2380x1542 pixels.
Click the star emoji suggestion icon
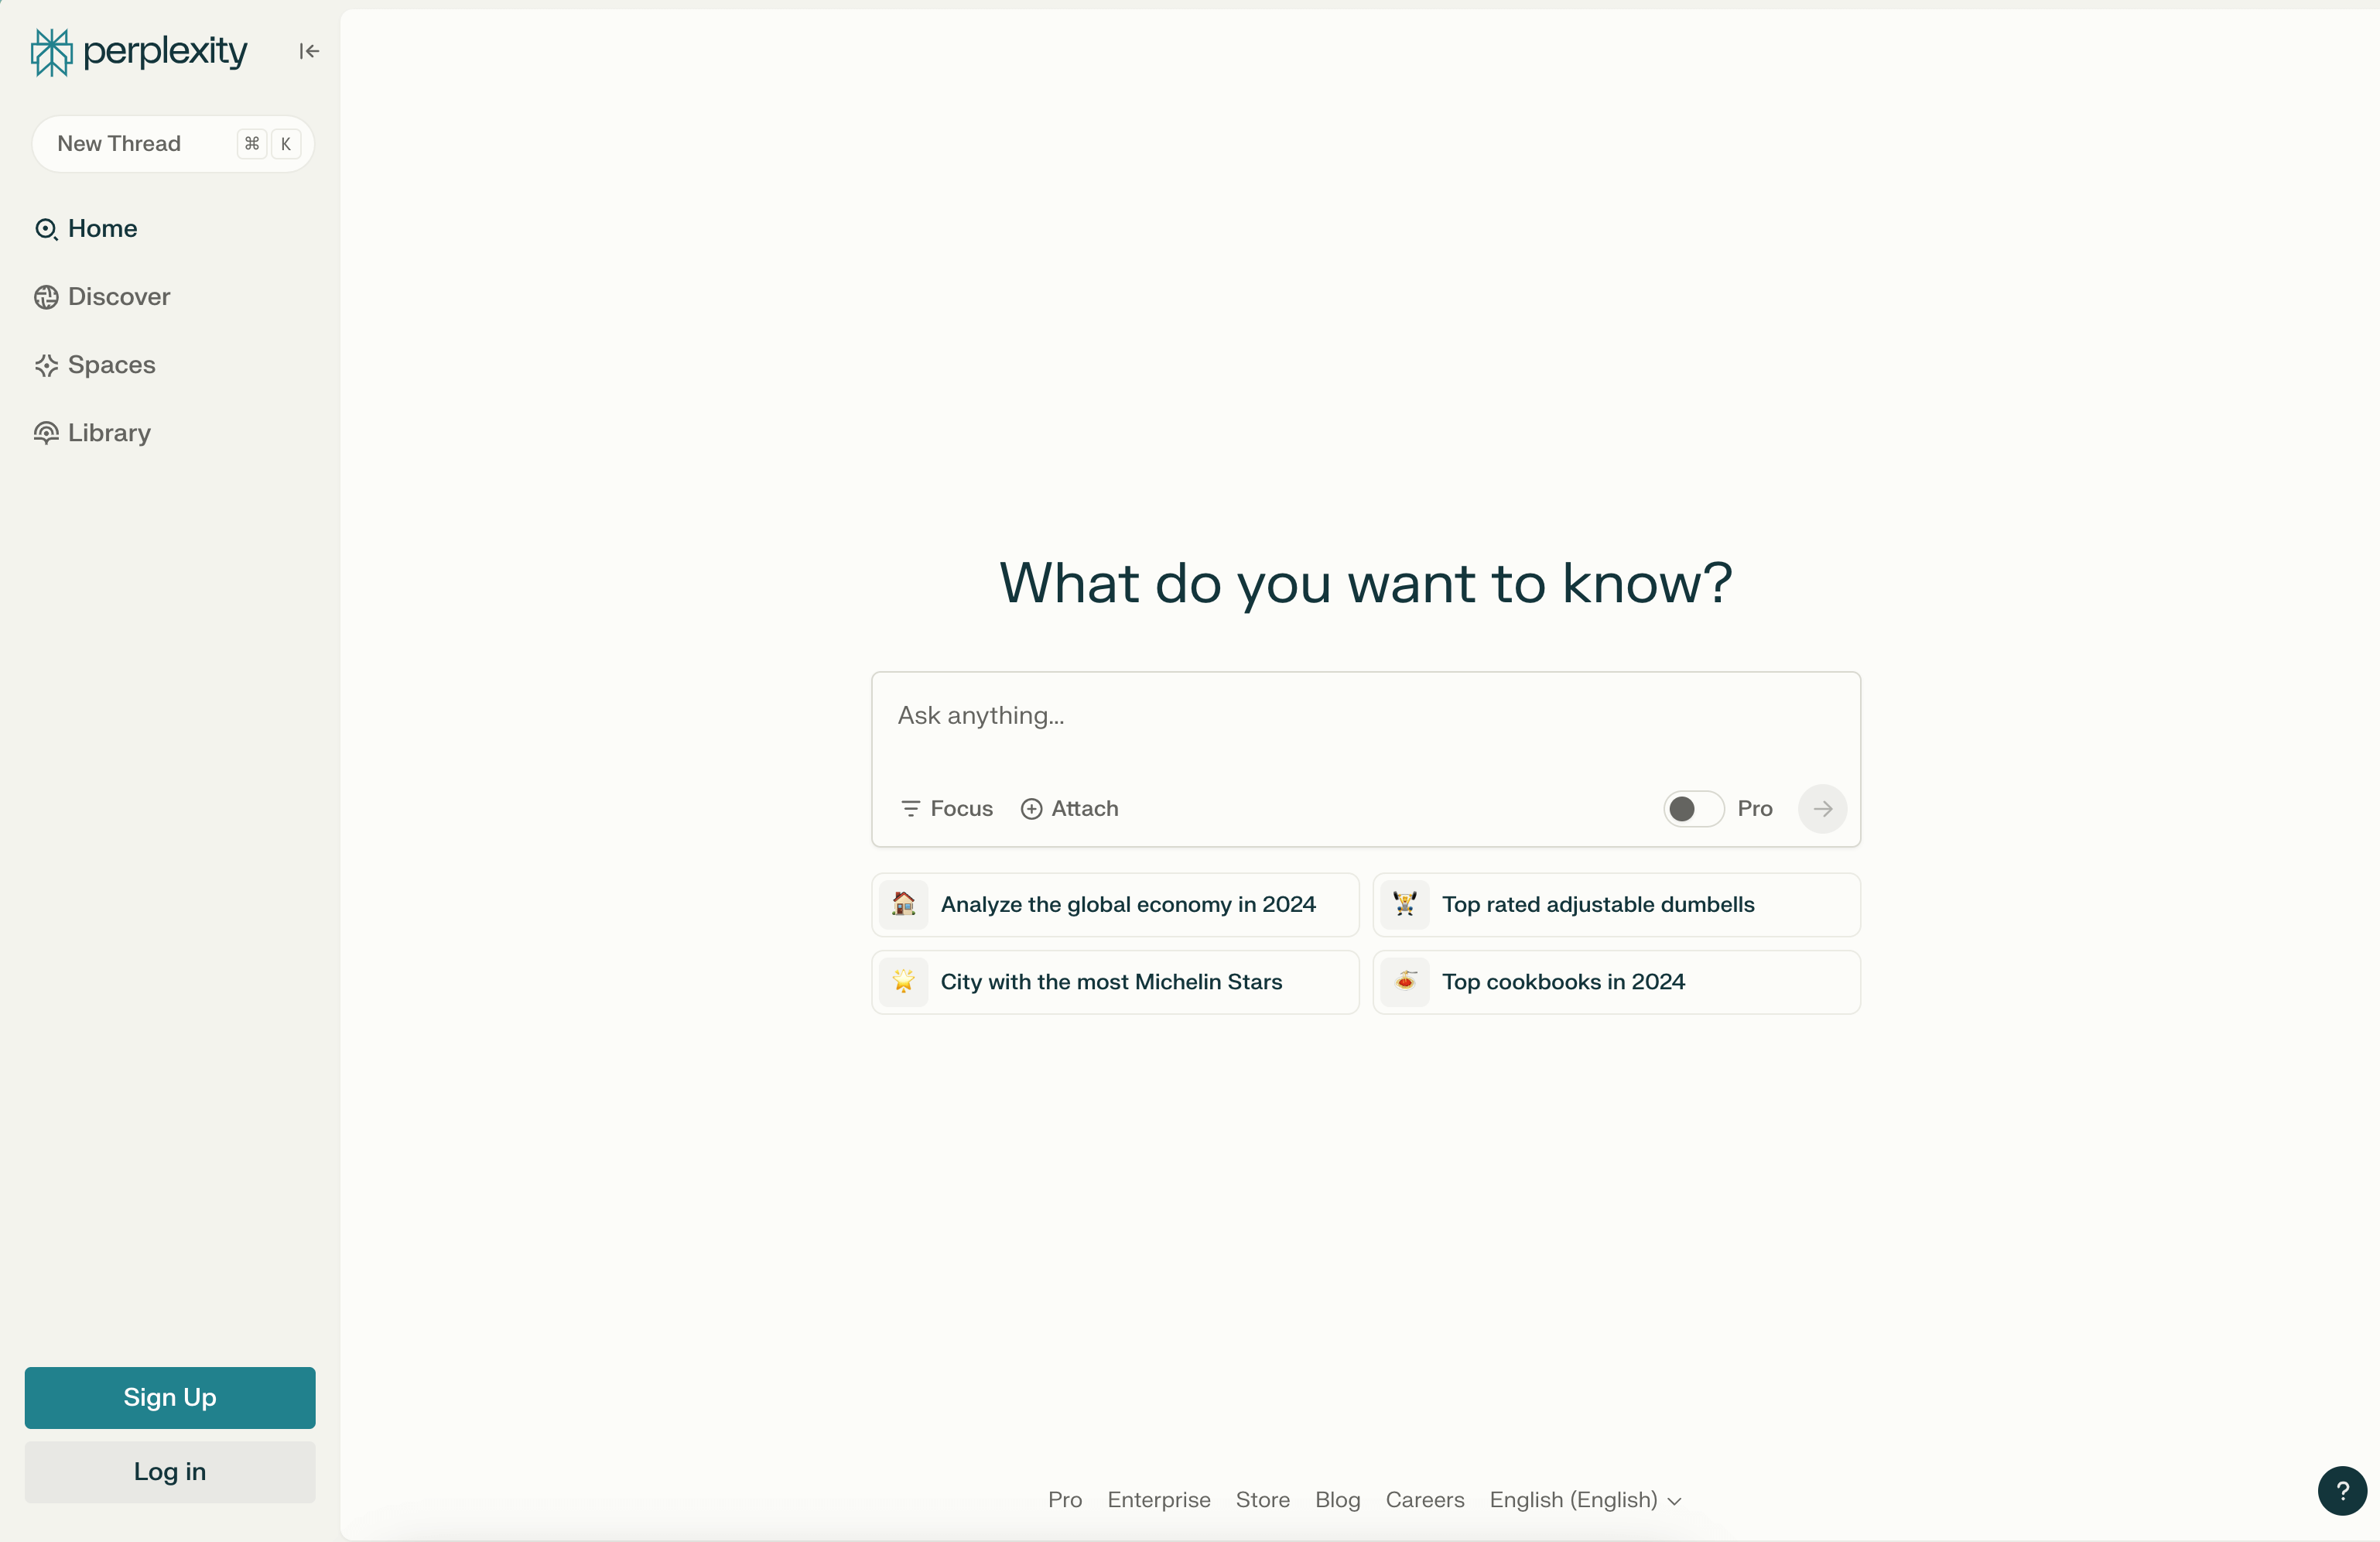(903, 982)
